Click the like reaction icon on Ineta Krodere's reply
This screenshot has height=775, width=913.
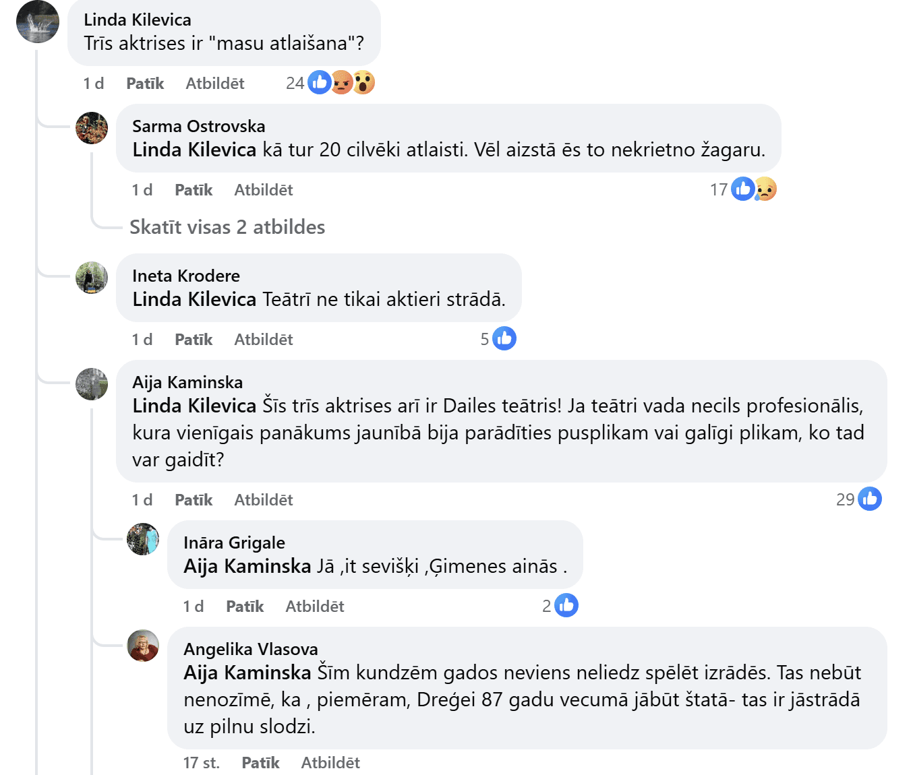504,338
